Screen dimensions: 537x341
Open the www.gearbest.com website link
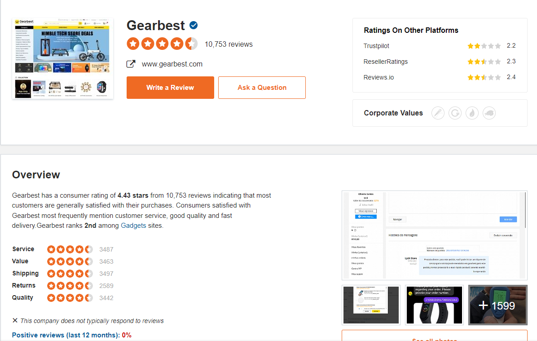(172, 64)
